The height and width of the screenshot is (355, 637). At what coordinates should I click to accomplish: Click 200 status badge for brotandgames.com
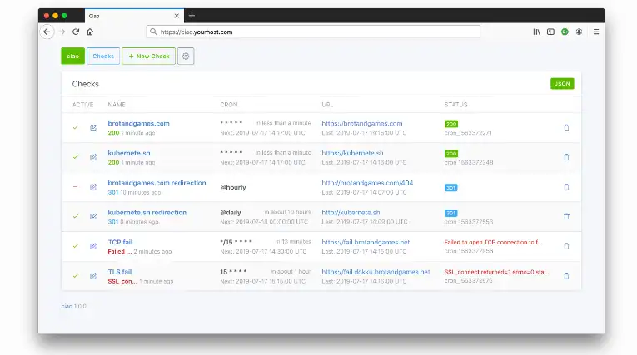[x=451, y=124]
